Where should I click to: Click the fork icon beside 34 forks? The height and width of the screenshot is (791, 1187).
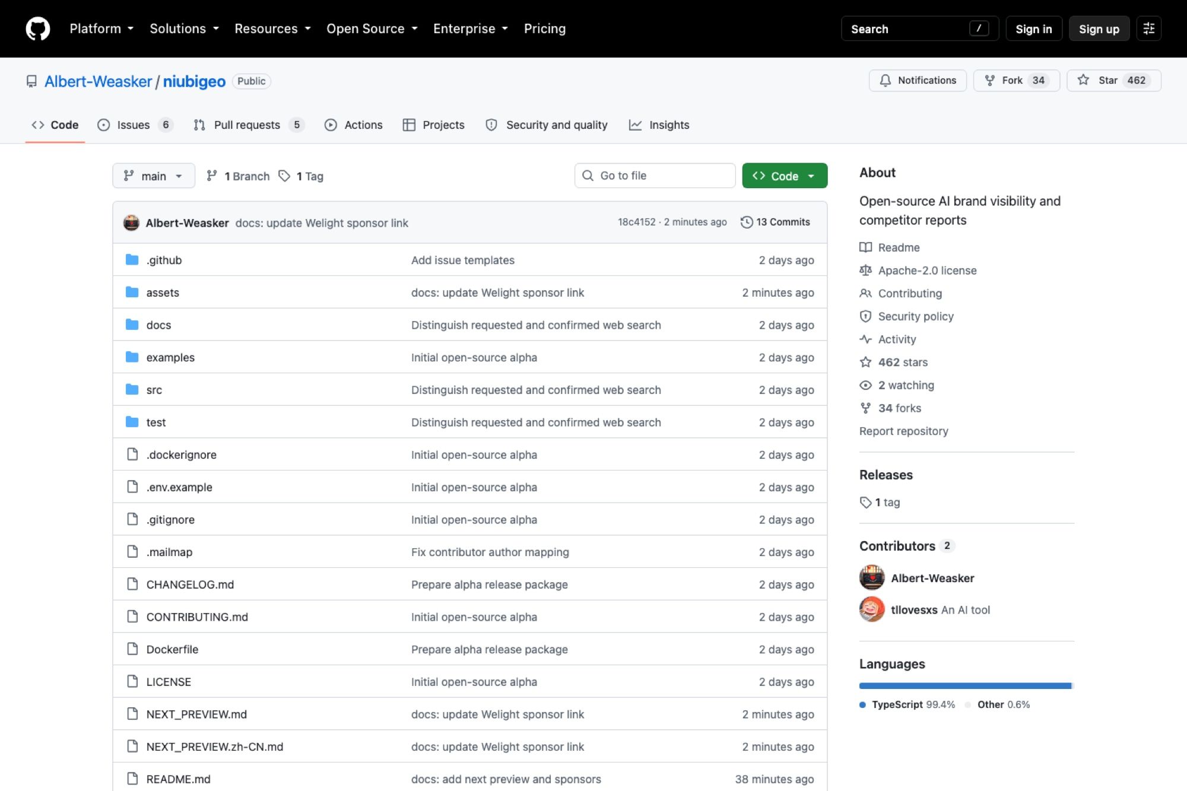coord(866,408)
